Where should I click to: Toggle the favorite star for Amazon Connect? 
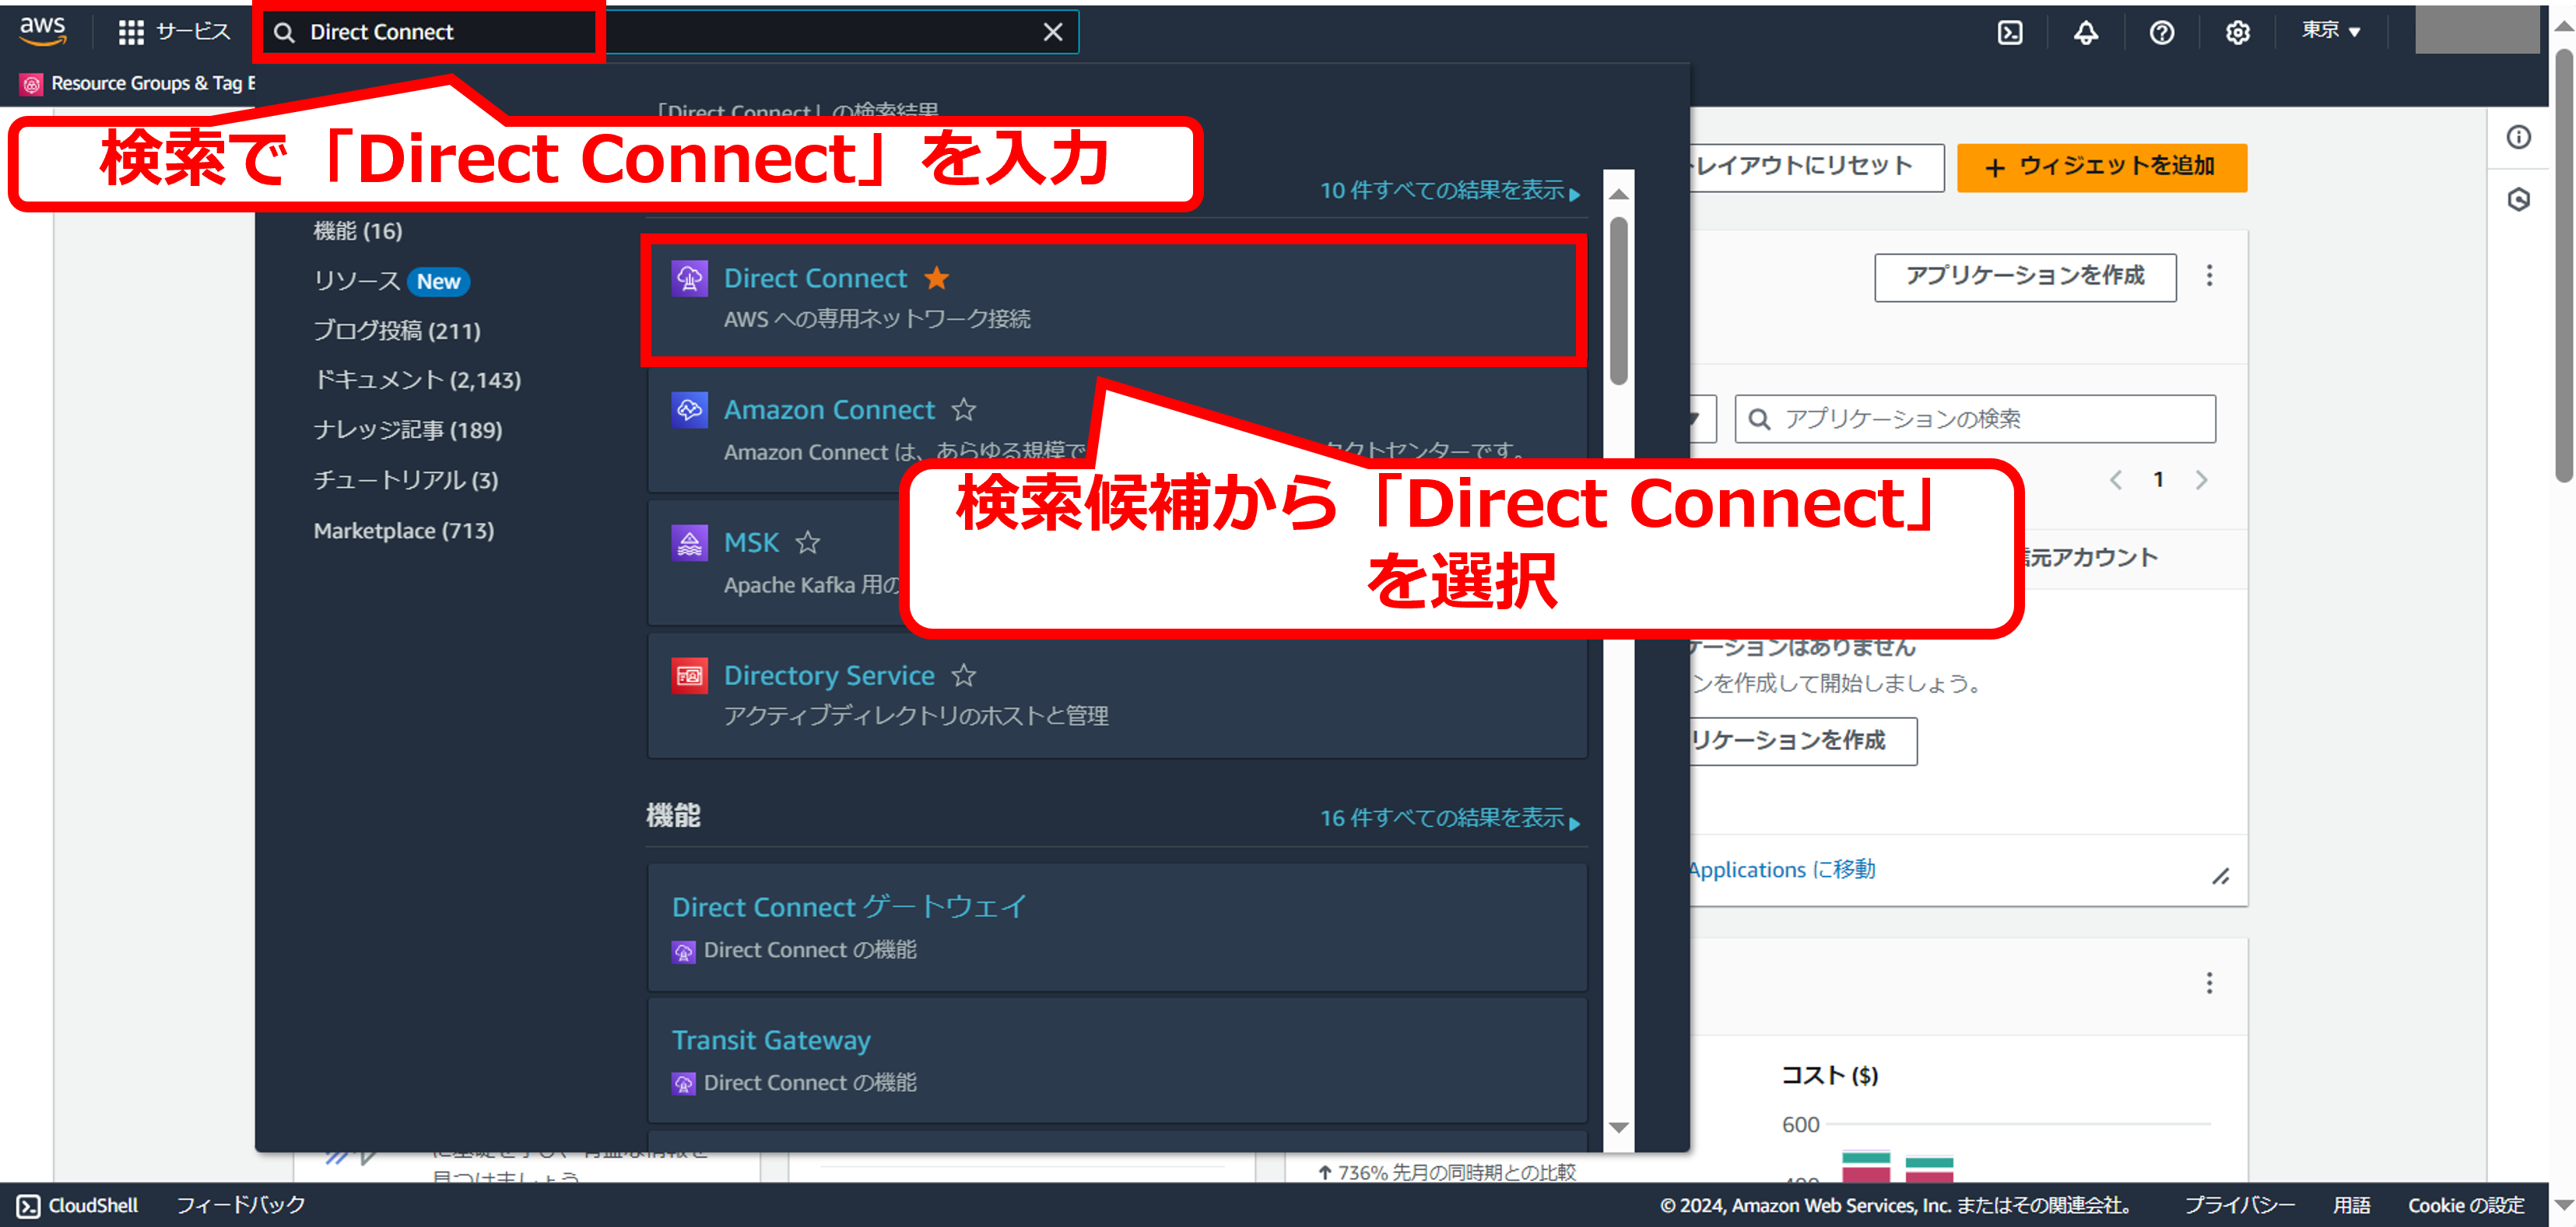pos(963,410)
